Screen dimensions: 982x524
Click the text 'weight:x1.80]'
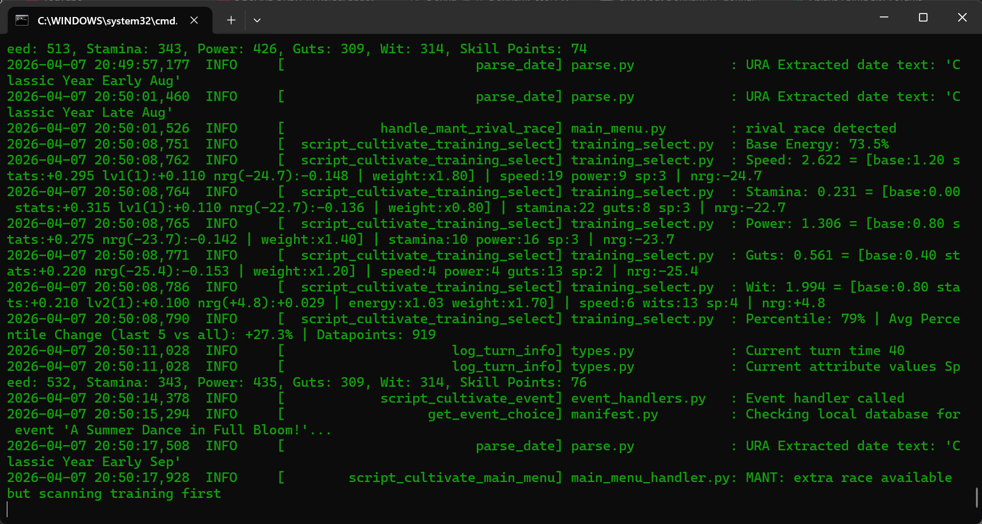tap(423, 176)
